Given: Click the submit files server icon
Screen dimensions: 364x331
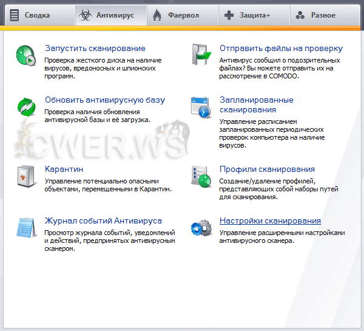Looking at the screenshot, I should point(201,55).
